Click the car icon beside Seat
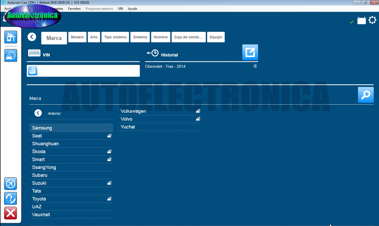Viewport: 379px width, 226px height. click(x=110, y=136)
